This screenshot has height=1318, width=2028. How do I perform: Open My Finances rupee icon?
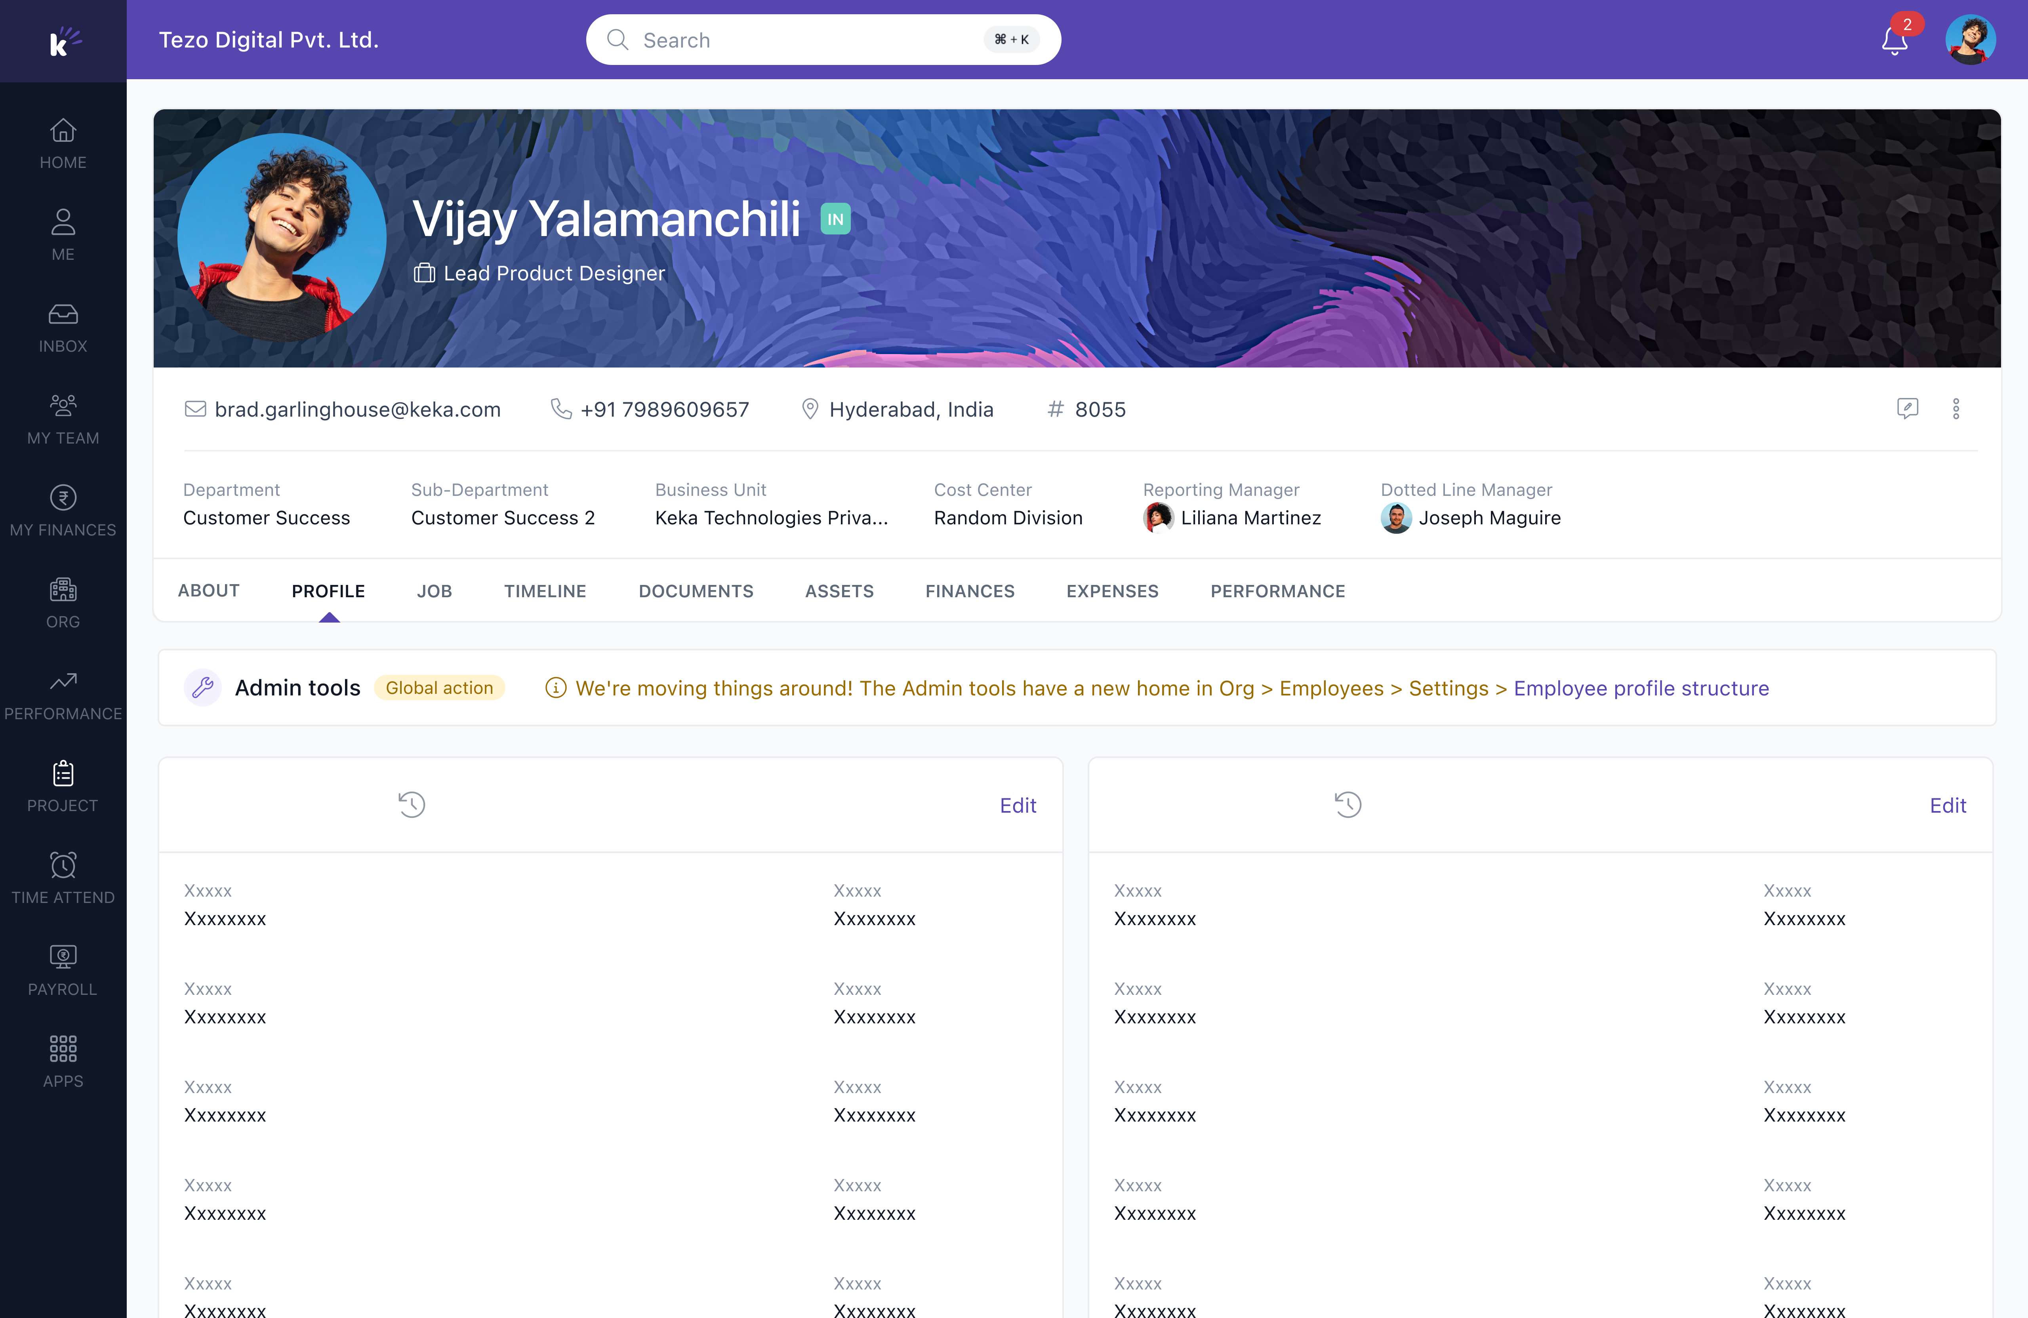63,497
